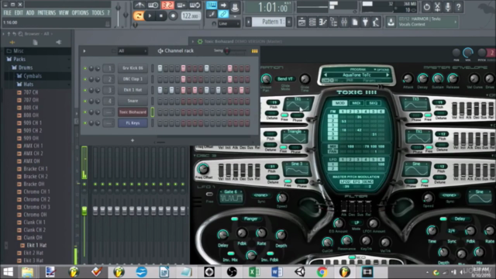
Task: Mute the Grv Kick 06 channel
Action: (x=84, y=68)
